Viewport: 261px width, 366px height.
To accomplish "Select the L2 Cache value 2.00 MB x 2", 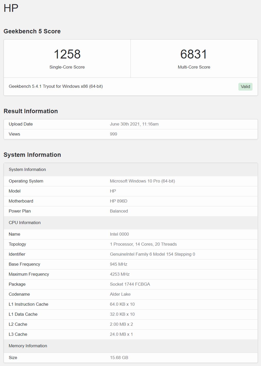I will point(122,324).
